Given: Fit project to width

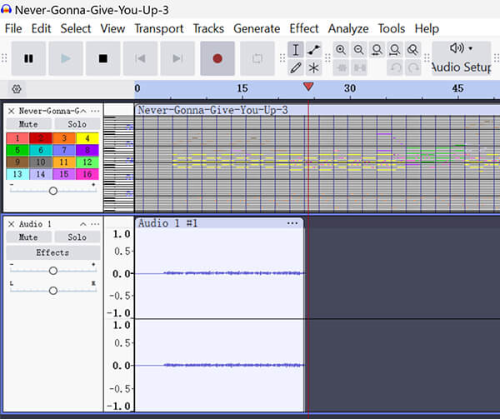Looking at the screenshot, I should point(395,50).
